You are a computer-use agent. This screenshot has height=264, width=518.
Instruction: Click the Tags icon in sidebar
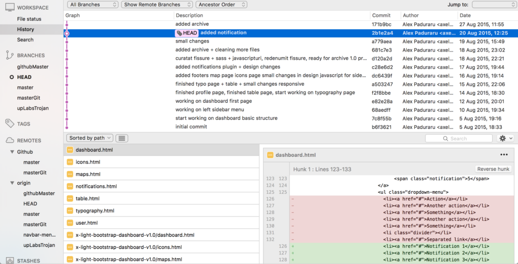(x=9, y=123)
